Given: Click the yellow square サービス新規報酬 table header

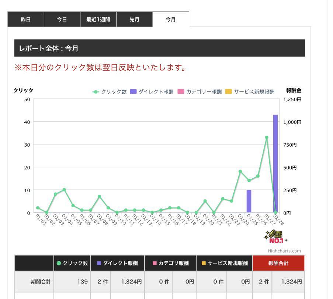Looking at the screenshot, I should [225, 263].
